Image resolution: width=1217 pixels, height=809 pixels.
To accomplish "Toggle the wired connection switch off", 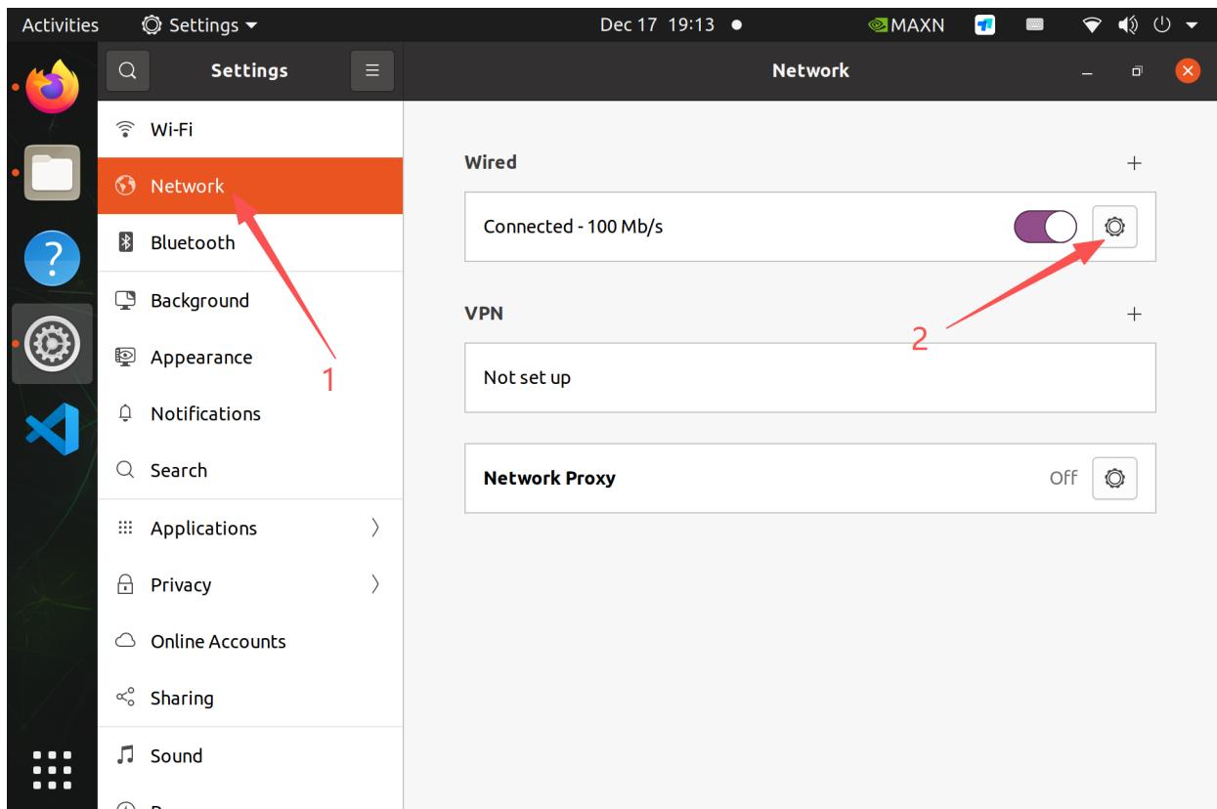I will (1045, 227).
